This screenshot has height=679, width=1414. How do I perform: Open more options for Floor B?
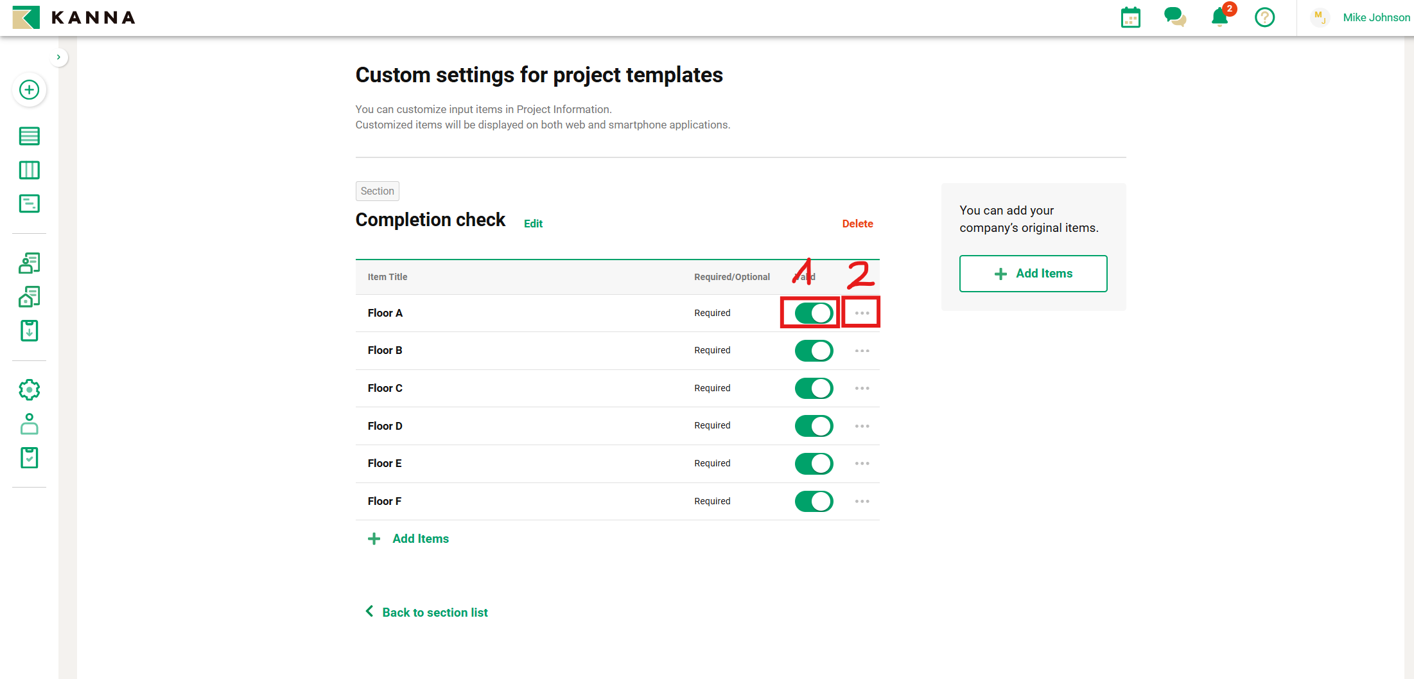click(862, 351)
